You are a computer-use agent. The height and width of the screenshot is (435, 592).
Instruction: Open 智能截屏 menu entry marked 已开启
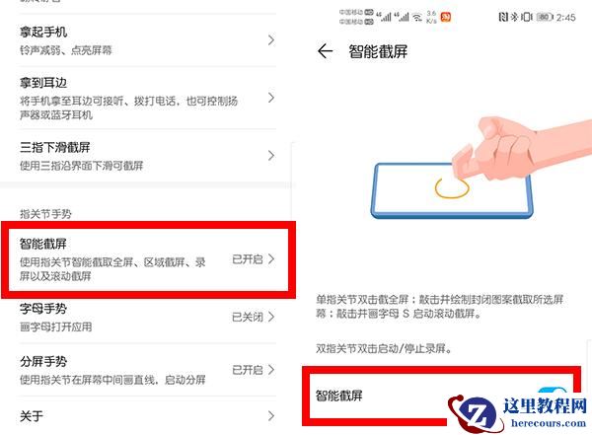pyautogui.click(x=148, y=259)
